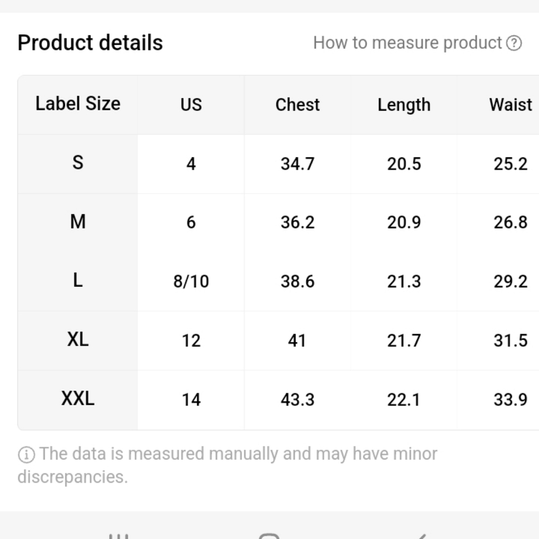The height and width of the screenshot is (539, 539).
Task: Select the Chest column header
Action: click(x=298, y=105)
